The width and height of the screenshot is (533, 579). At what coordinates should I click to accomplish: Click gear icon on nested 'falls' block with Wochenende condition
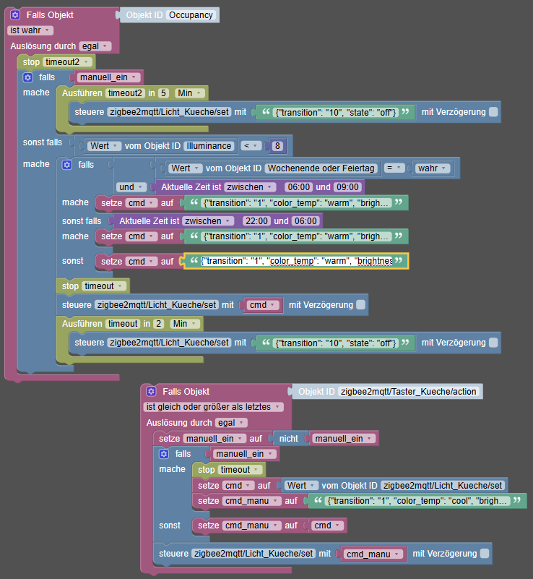tap(66, 165)
